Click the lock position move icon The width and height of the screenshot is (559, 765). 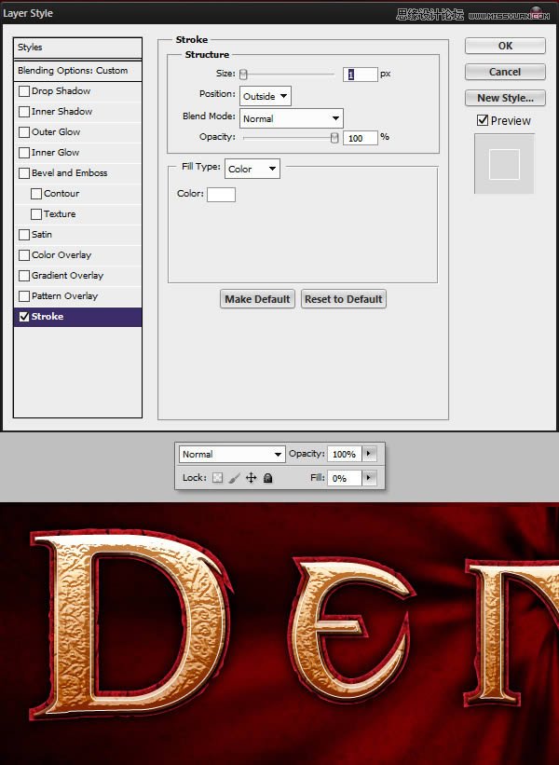pos(252,478)
